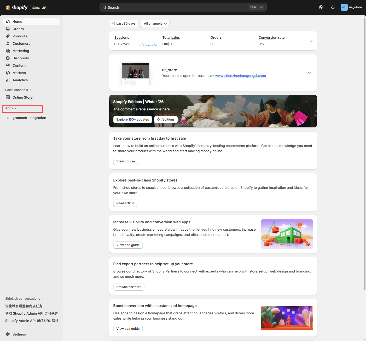Image resolution: width=366 pixels, height=341 pixels.
Task: Open Online Store in the sidebar
Action: pyautogui.click(x=22, y=97)
